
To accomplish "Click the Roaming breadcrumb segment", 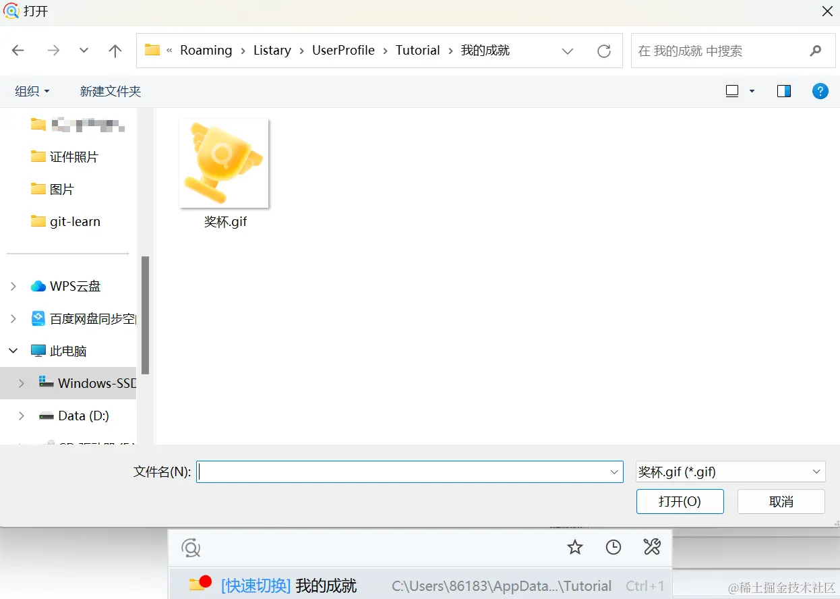I will click(206, 51).
